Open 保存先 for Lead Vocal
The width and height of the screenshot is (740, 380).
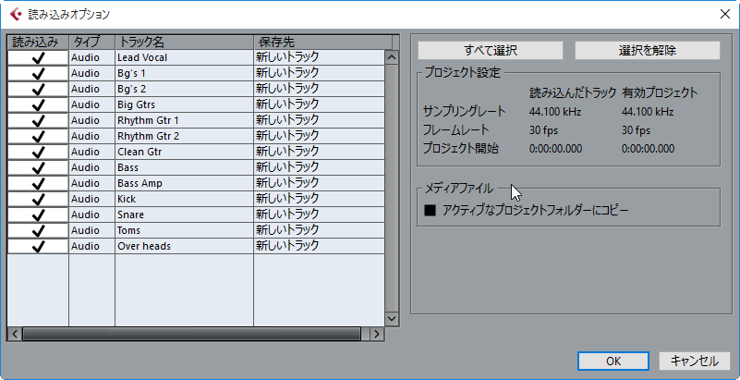tap(319, 57)
